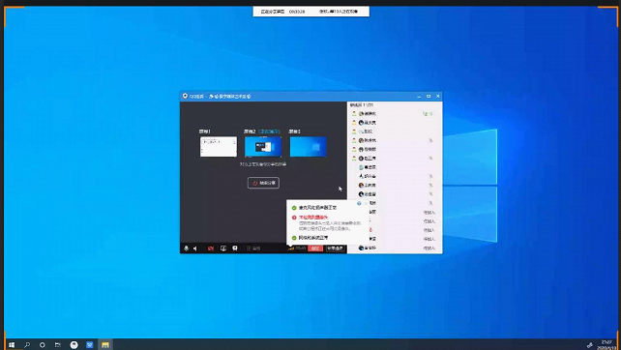The image size is (621, 350).
Task: Click the red camera error message
Action: click(313, 218)
